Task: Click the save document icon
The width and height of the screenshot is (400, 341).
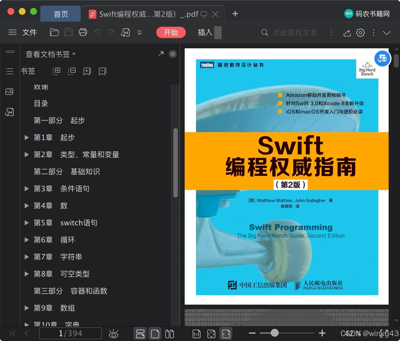Action: (x=68, y=32)
